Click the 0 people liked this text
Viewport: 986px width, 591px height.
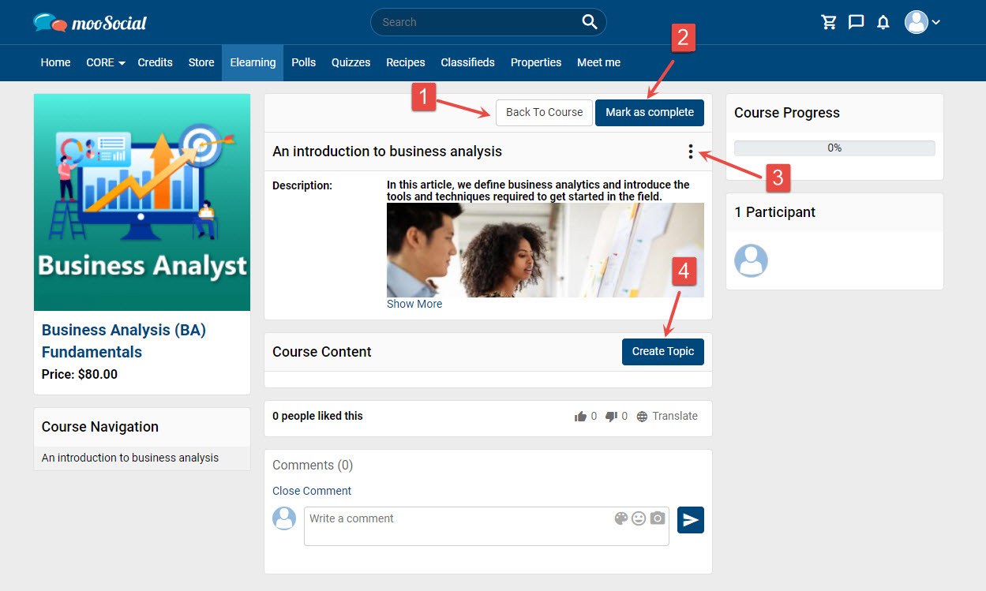[x=317, y=416]
